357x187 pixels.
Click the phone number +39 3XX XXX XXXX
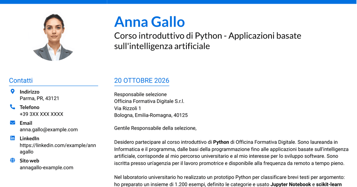pyautogui.click(x=42, y=114)
